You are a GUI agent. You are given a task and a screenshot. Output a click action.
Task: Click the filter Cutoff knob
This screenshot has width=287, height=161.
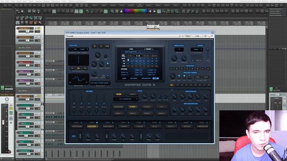coord(144,96)
